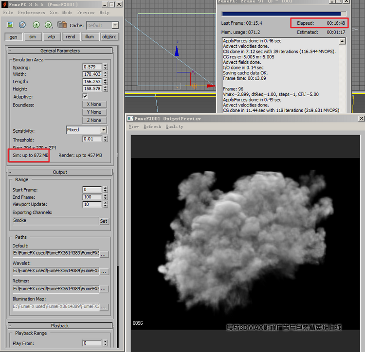Click the 'Frame time: 00:13.09' log line
The height and width of the screenshot is (352, 365).
click(244, 78)
